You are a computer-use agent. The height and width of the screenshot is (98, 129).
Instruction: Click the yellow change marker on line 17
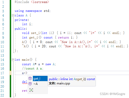click(10, 73)
